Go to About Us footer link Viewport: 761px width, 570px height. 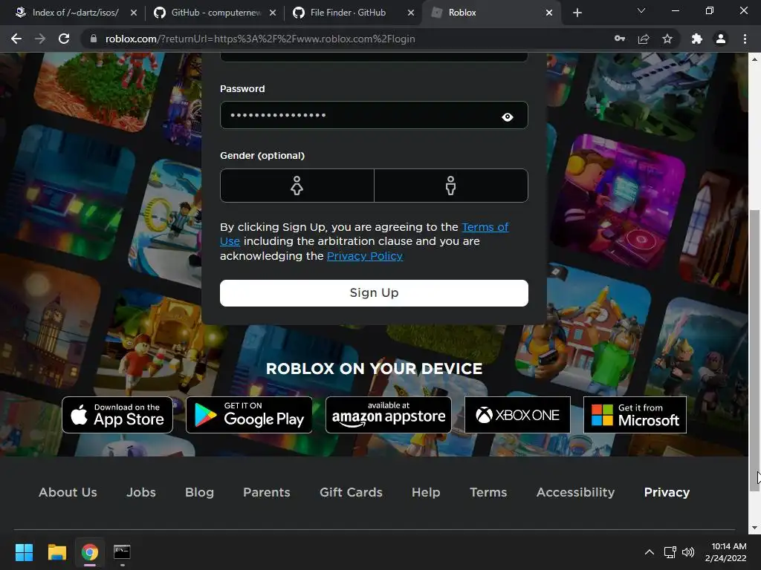(68, 492)
